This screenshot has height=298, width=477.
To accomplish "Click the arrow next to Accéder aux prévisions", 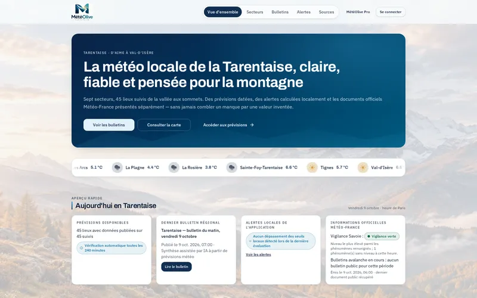I will [x=252, y=125].
